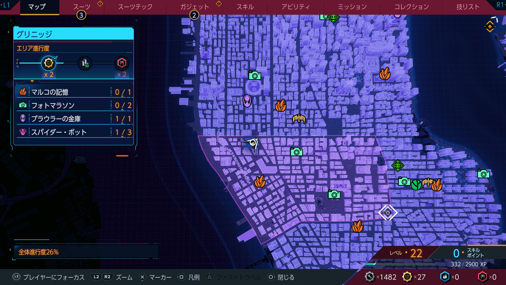The height and width of the screenshot is (285, 506).
Task: Select the camera icon near the circular park
Action: (x=255, y=76)
